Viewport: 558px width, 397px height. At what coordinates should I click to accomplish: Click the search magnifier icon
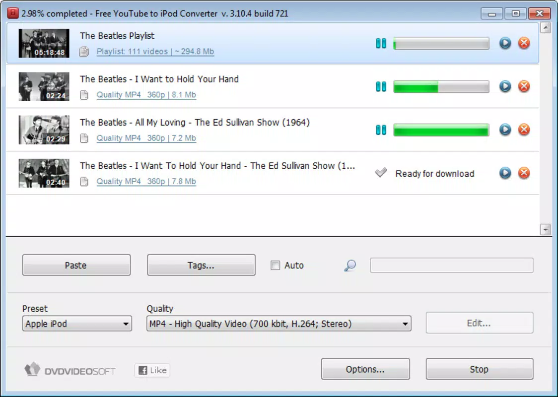coord(350,265)
